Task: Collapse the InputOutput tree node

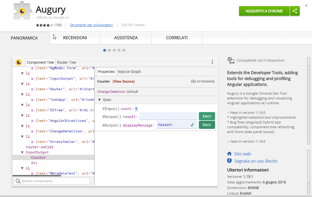Action: (x=22, y=152)
